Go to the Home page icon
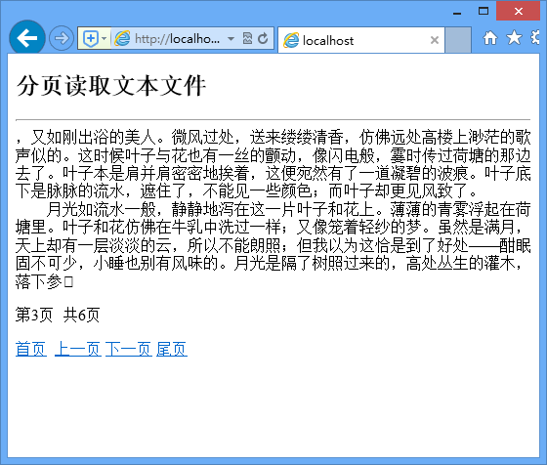This screenshot has width=547, height=465. (x=490, y=38)
